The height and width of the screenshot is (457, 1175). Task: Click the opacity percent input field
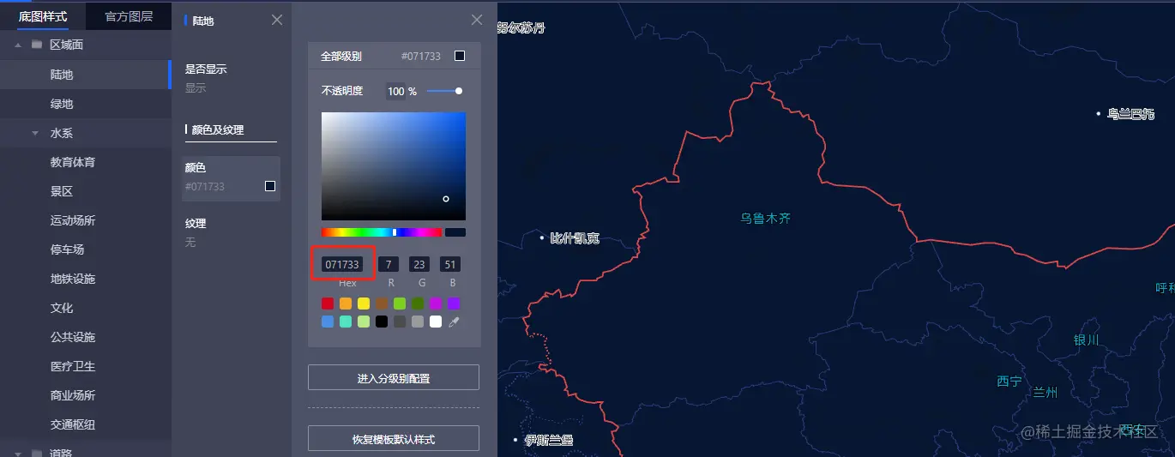(395, 91)
